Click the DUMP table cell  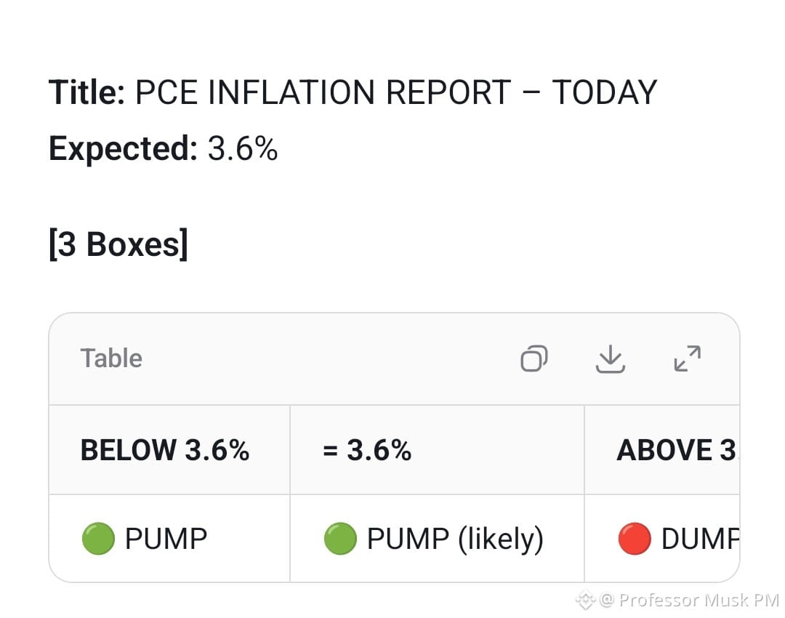point(662,538)
